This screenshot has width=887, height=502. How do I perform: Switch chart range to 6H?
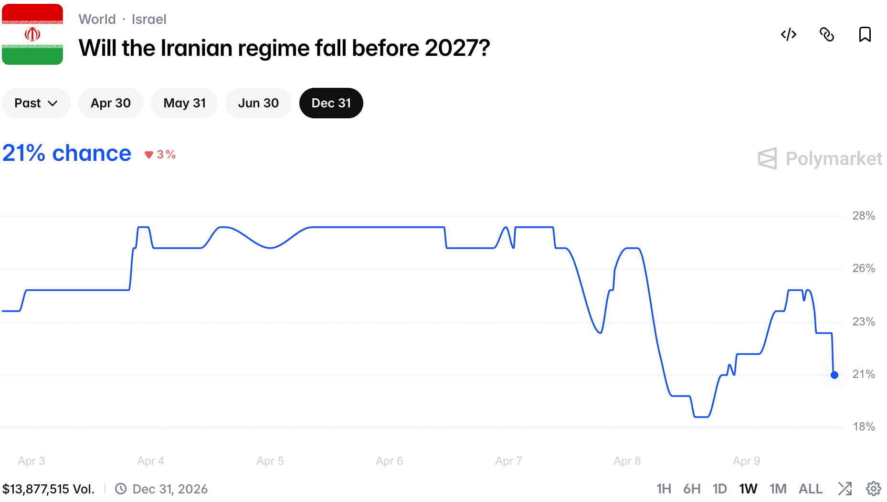pyautogui.click(x=691, y=489)
